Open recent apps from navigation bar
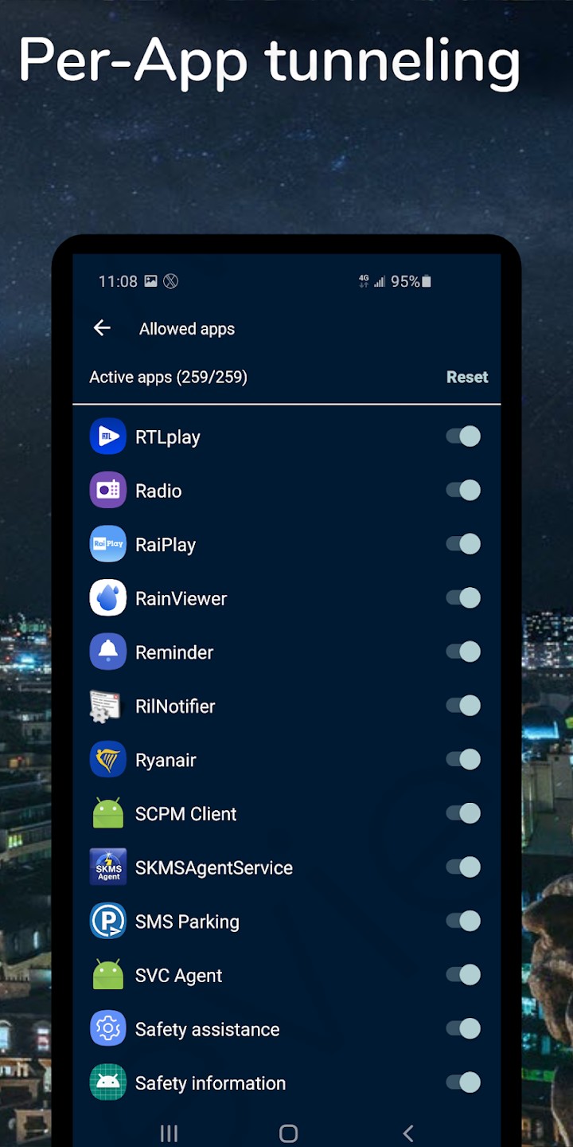The image size is (573, 1147). (169, 1133)
